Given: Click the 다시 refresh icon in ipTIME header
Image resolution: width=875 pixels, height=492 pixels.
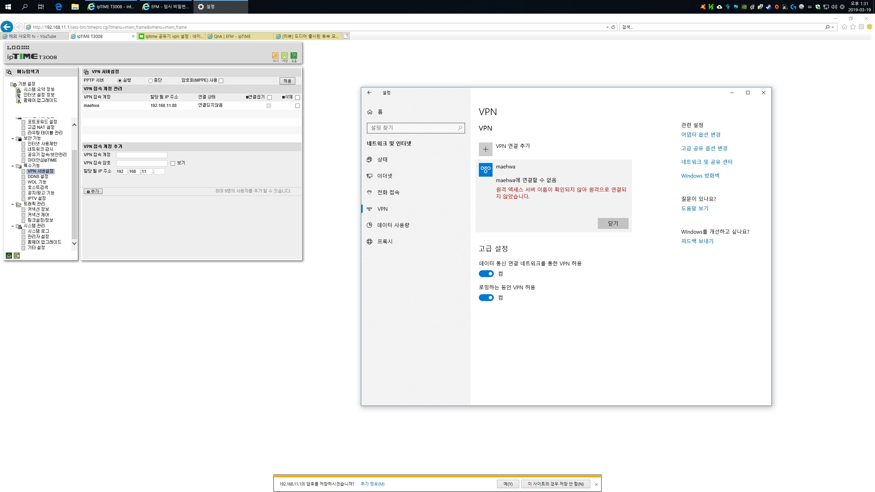Looking at the screenshot, I should click(275, 55).
